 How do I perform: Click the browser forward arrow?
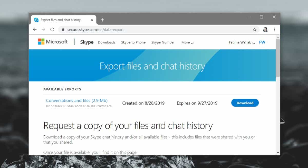tap(43, 30)
